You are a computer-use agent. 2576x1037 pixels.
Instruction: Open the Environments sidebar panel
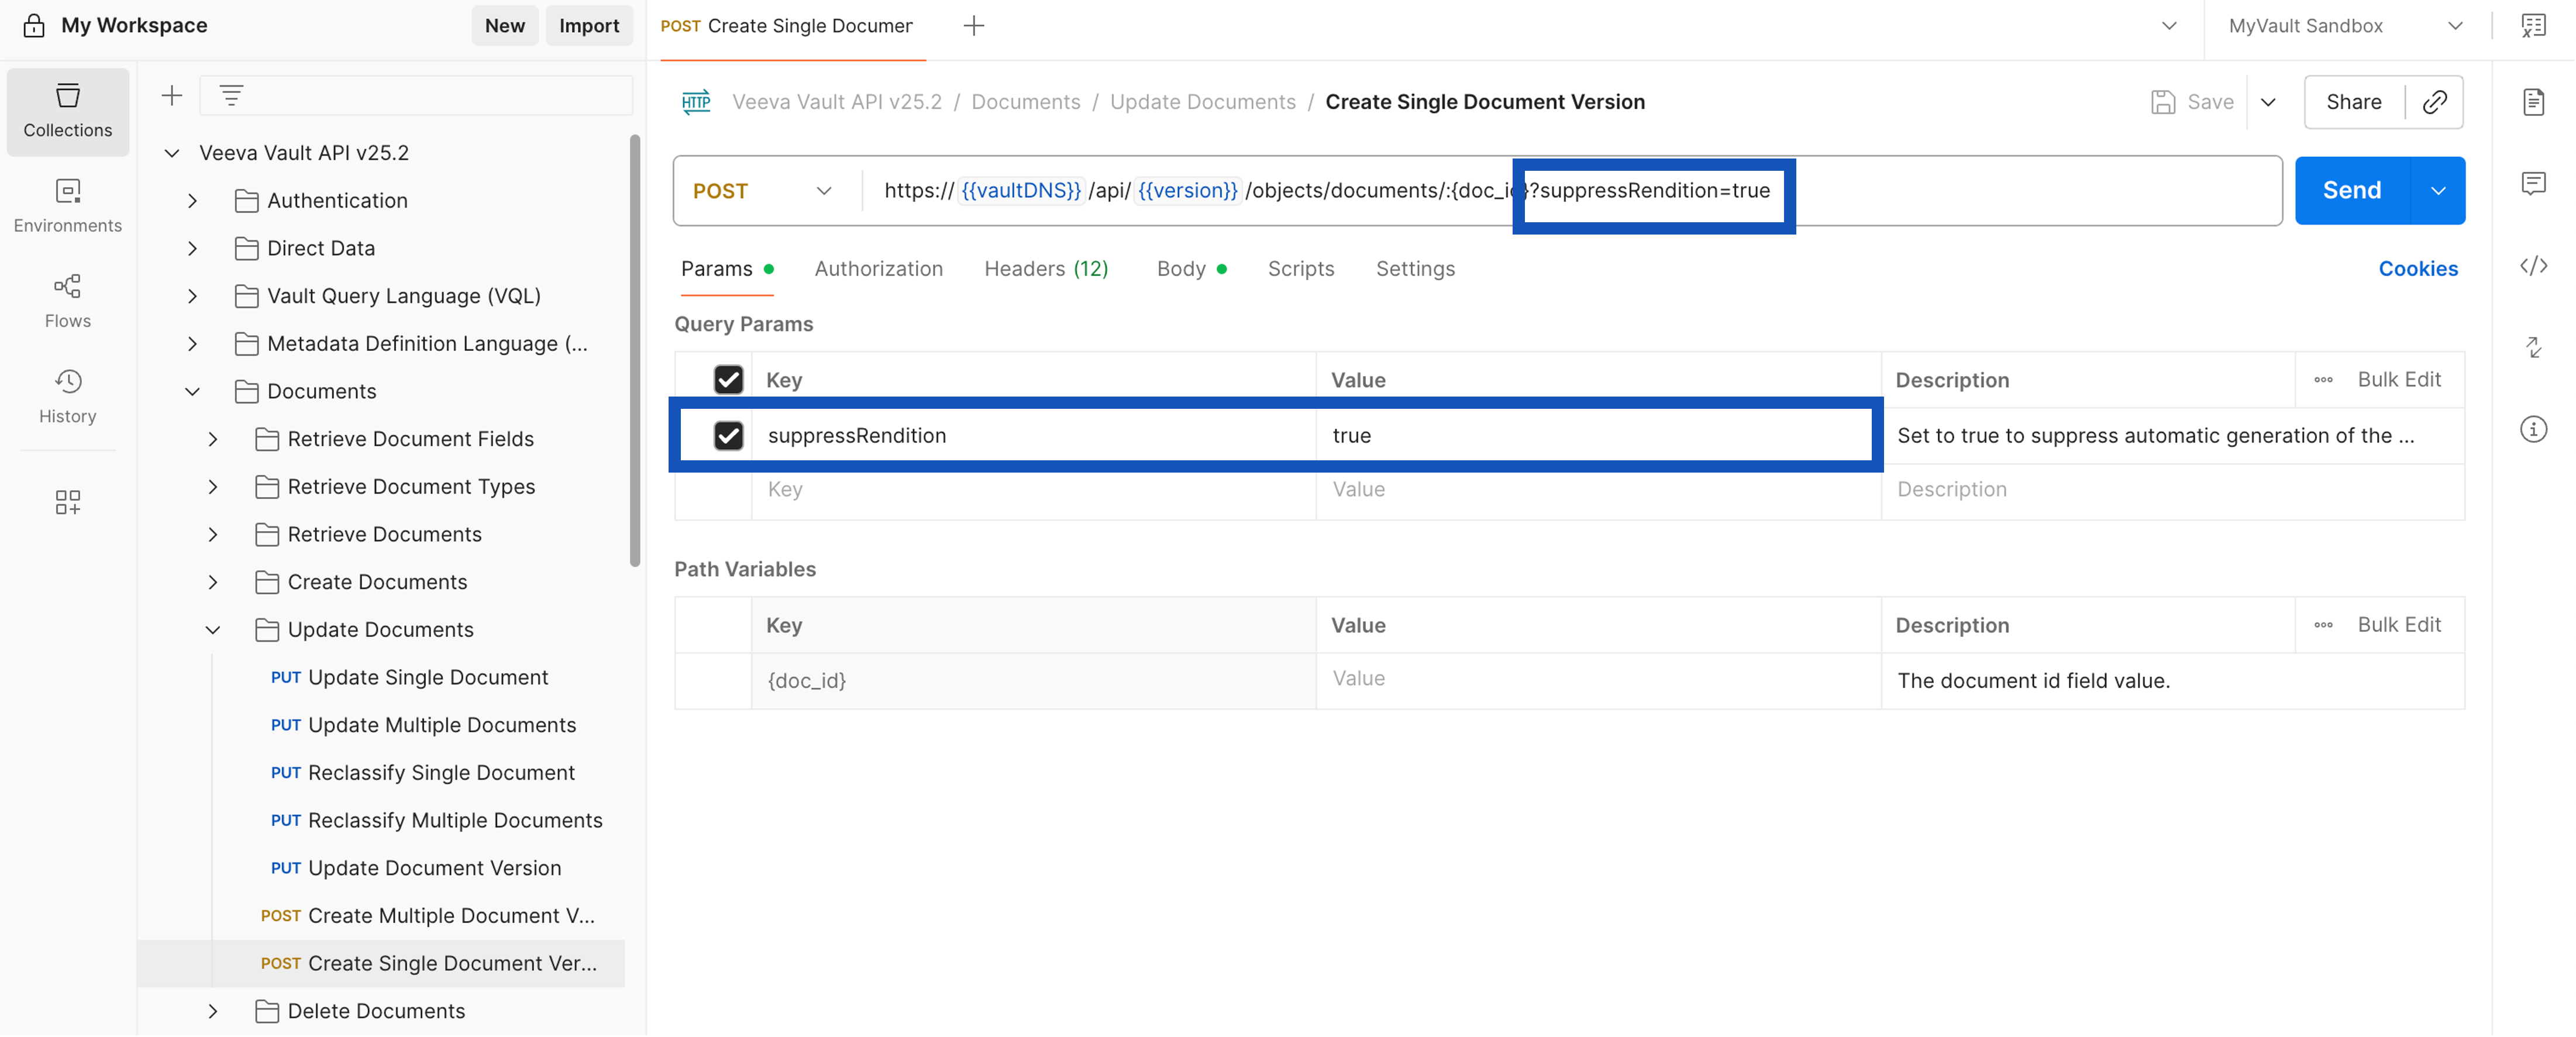tap(67, 205)
